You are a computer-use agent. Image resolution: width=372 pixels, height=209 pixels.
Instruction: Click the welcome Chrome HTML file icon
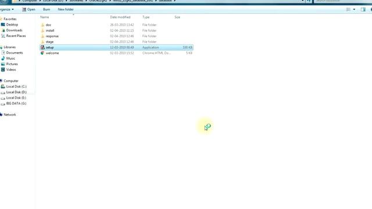(x=42, y=53)
